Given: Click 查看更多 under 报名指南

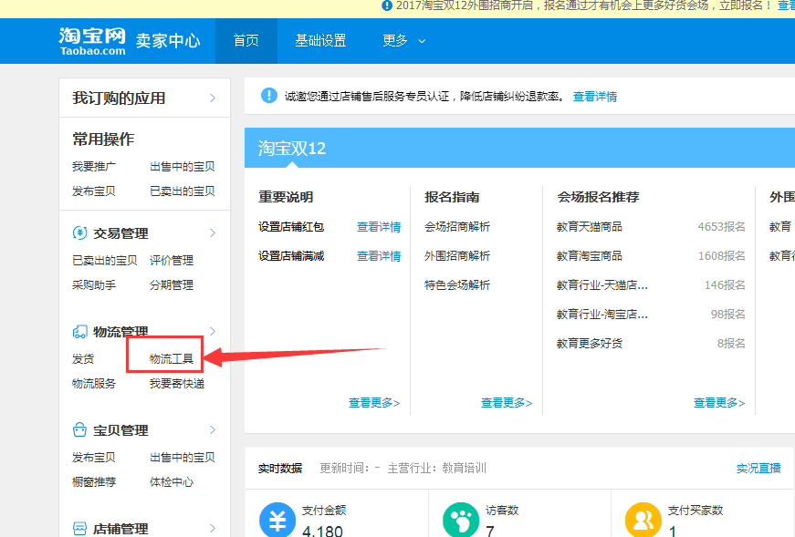Looking at the screenshot, I should pyautogui.click(x=507, y=403).
